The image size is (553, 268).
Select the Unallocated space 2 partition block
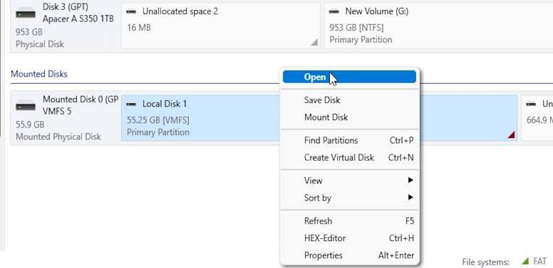[221, 26]
